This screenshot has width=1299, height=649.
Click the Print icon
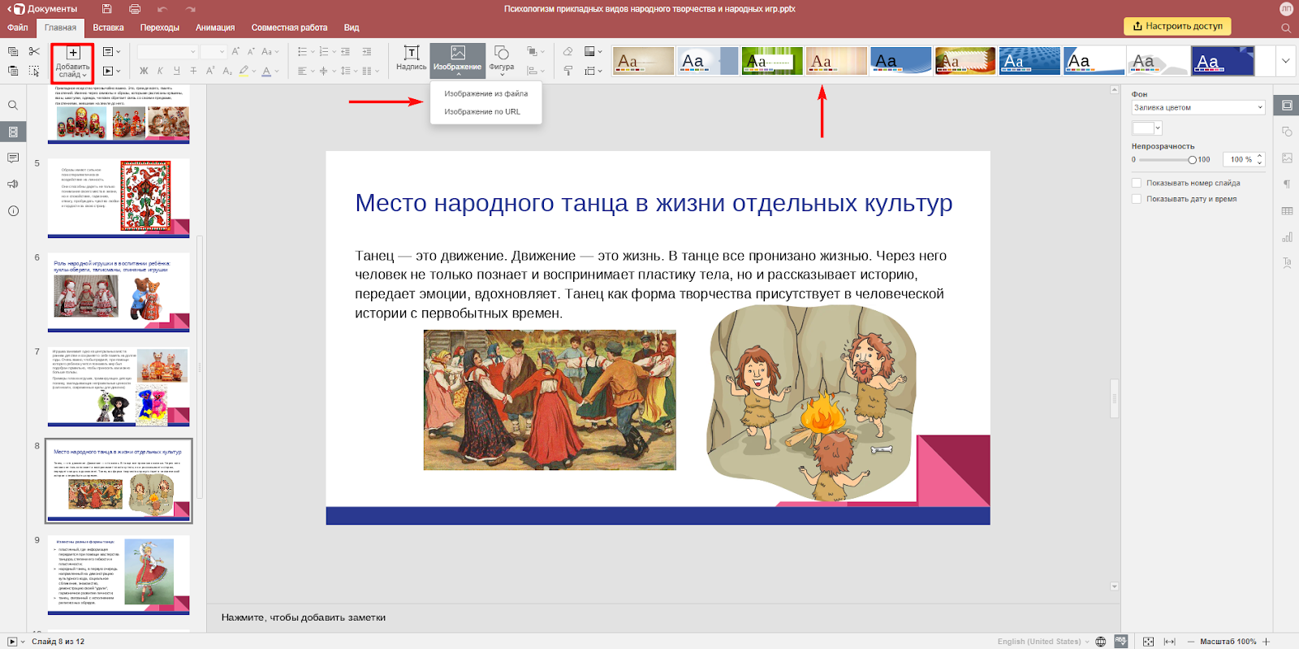[x=135, y=9]
